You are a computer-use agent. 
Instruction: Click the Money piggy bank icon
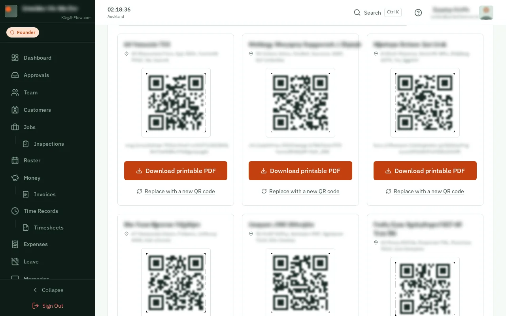[15, 178]
